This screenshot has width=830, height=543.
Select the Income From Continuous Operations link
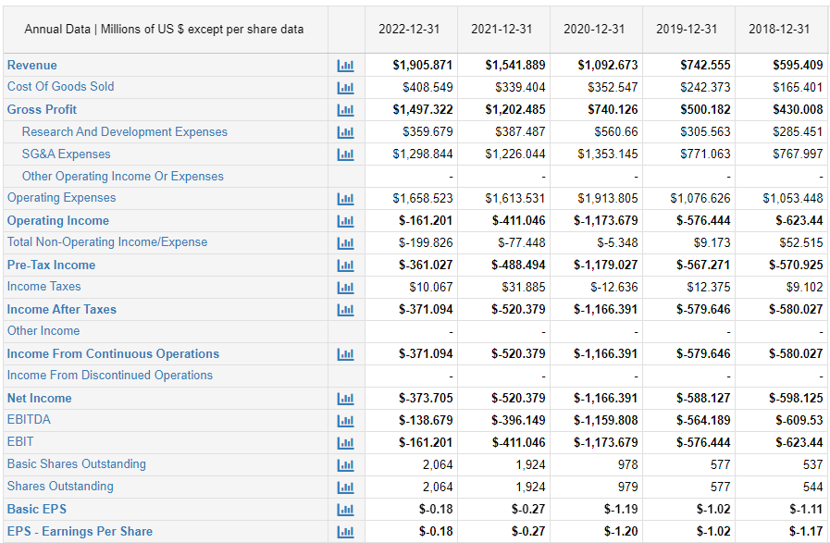113,354
